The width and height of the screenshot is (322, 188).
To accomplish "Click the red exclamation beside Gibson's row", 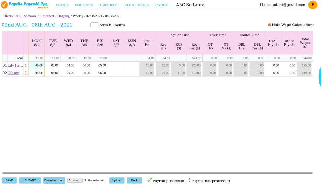I will [x=26, y=73].
